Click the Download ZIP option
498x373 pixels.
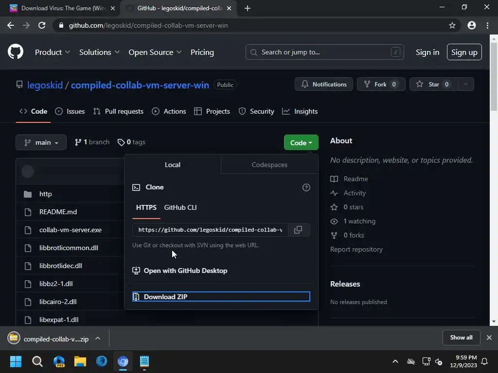tap(221, 297)
